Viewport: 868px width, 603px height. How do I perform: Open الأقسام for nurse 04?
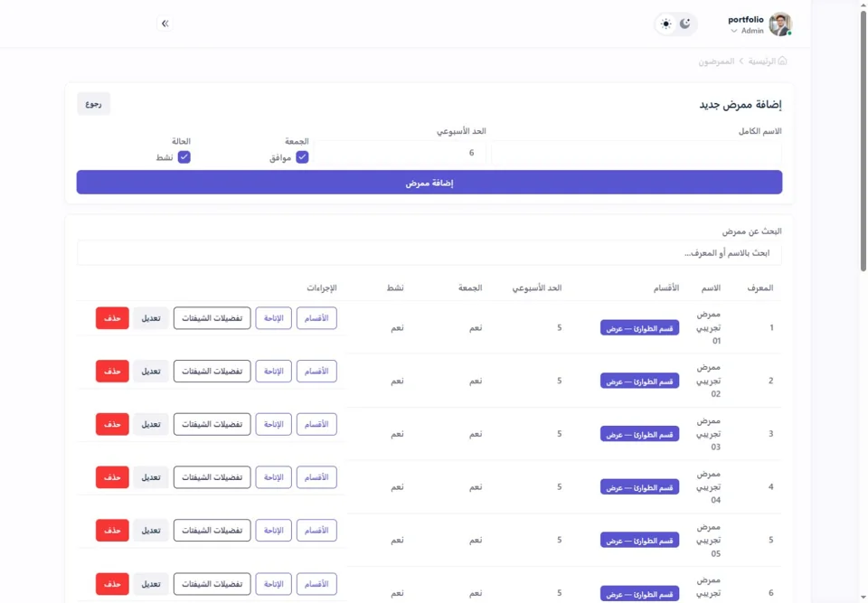(316, 477)
